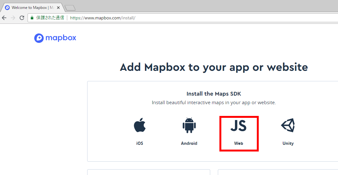Click the Android label
The width and height of the screenshot is (338, 175).
pyautogui.click(x=189, y=143)
